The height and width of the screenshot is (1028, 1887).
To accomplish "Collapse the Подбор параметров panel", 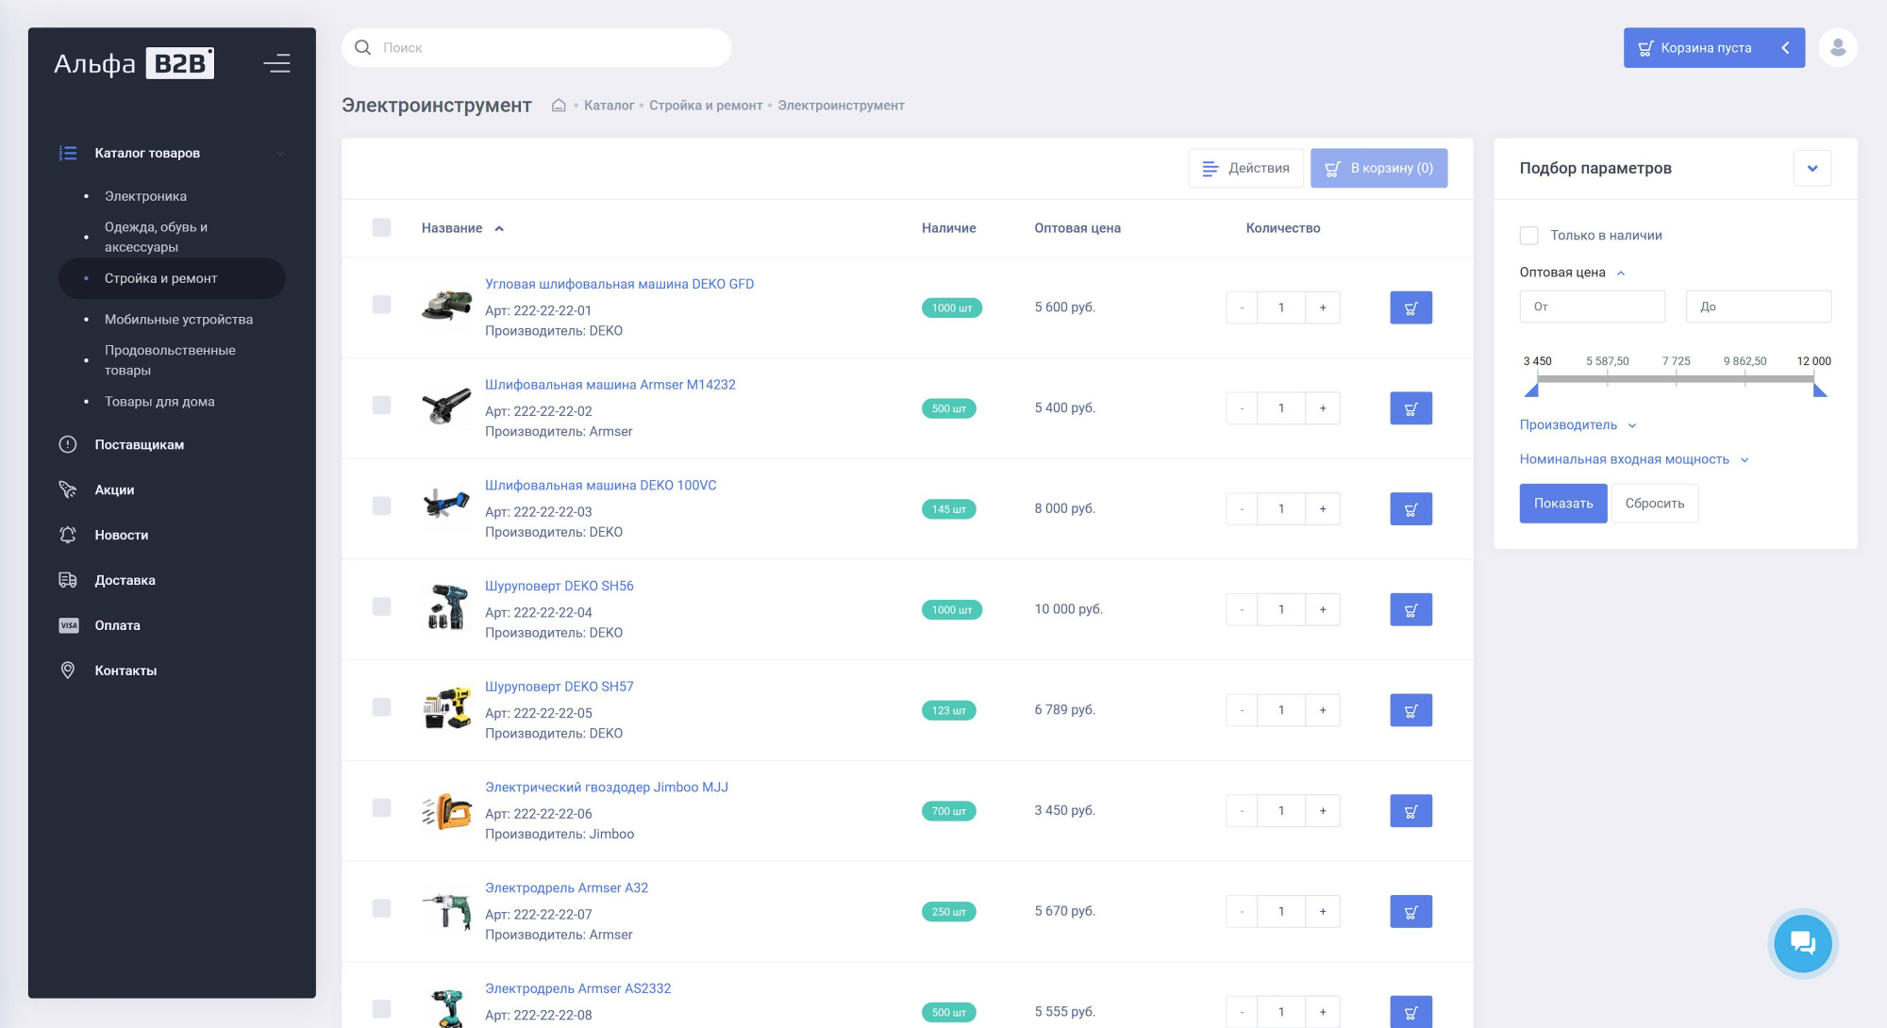I will tap(1812, 169).
